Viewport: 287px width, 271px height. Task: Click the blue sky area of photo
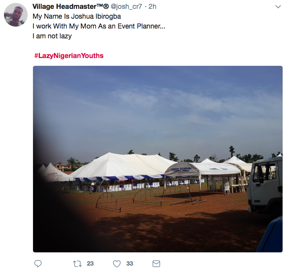point(158,110)
